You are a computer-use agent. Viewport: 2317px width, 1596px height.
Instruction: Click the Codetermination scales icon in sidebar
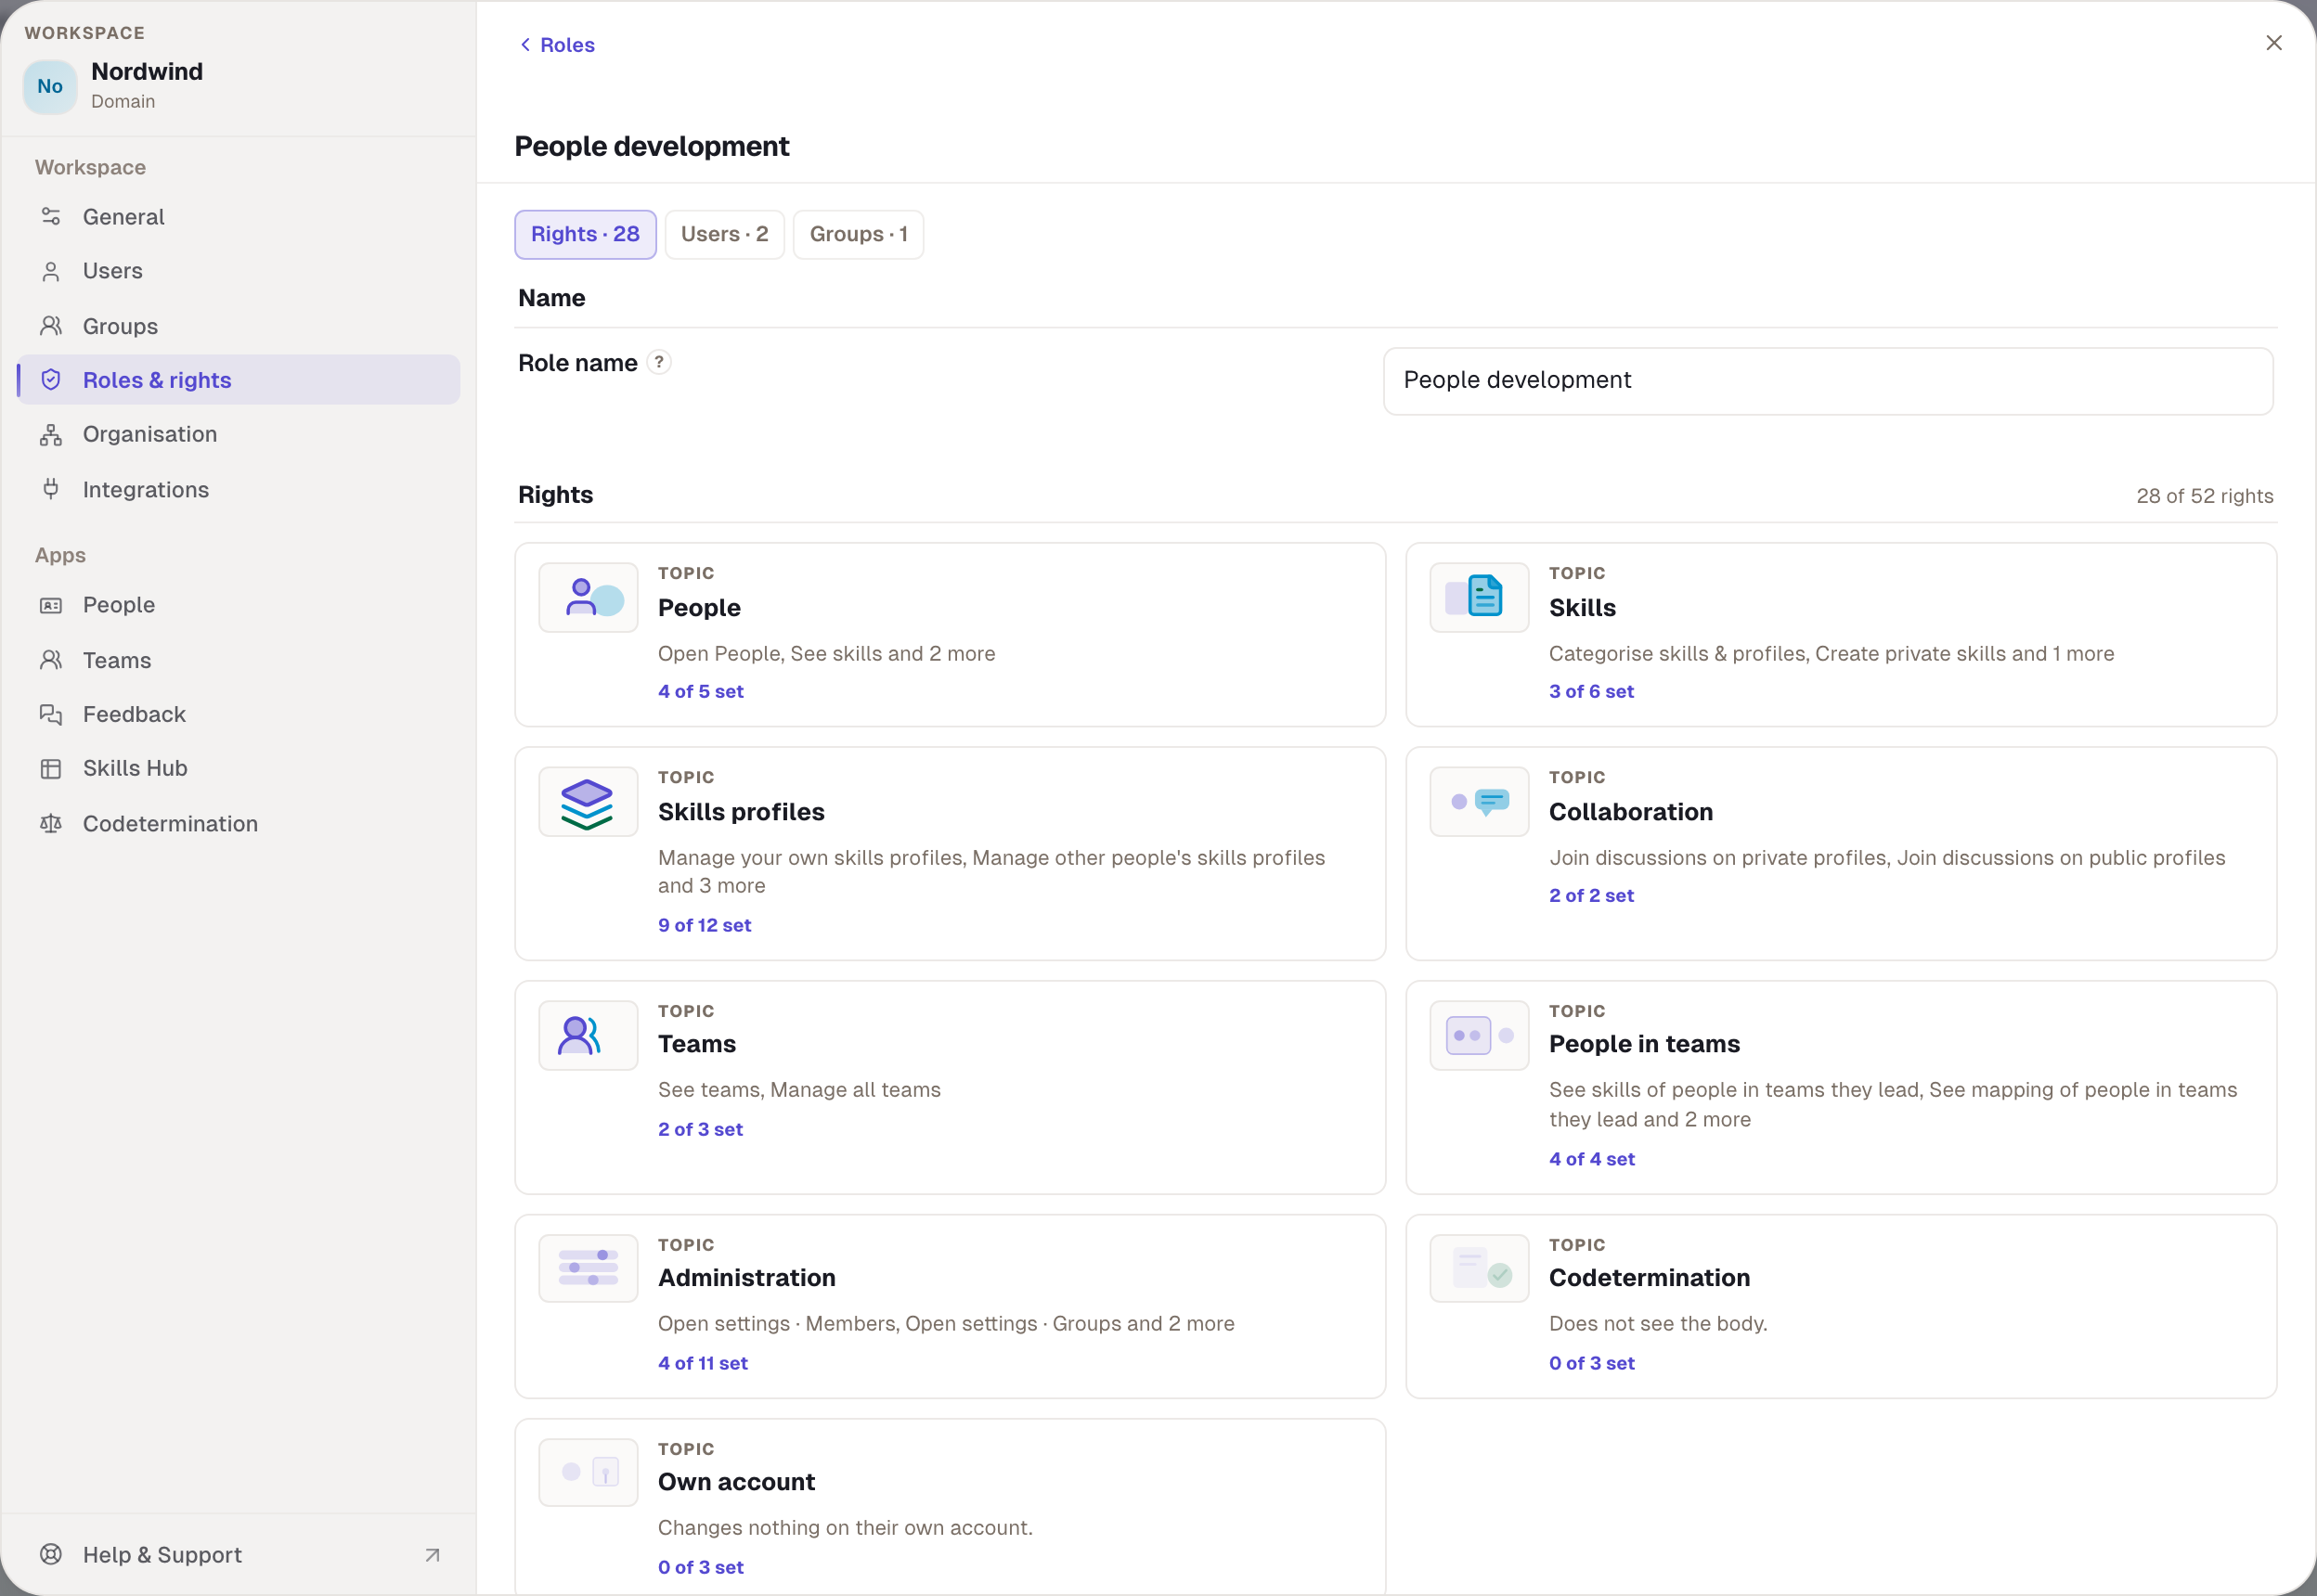51,823
